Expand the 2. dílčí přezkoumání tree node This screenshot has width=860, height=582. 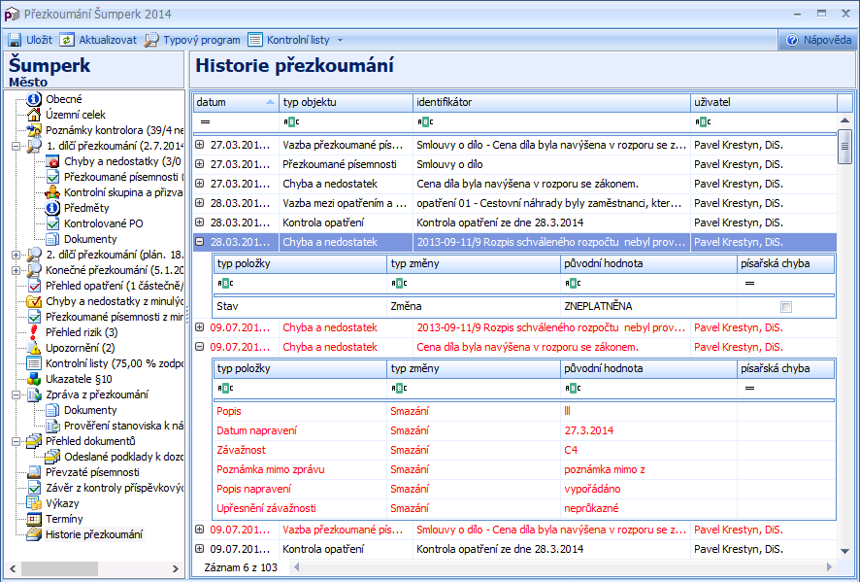click(x=16, y=255)
